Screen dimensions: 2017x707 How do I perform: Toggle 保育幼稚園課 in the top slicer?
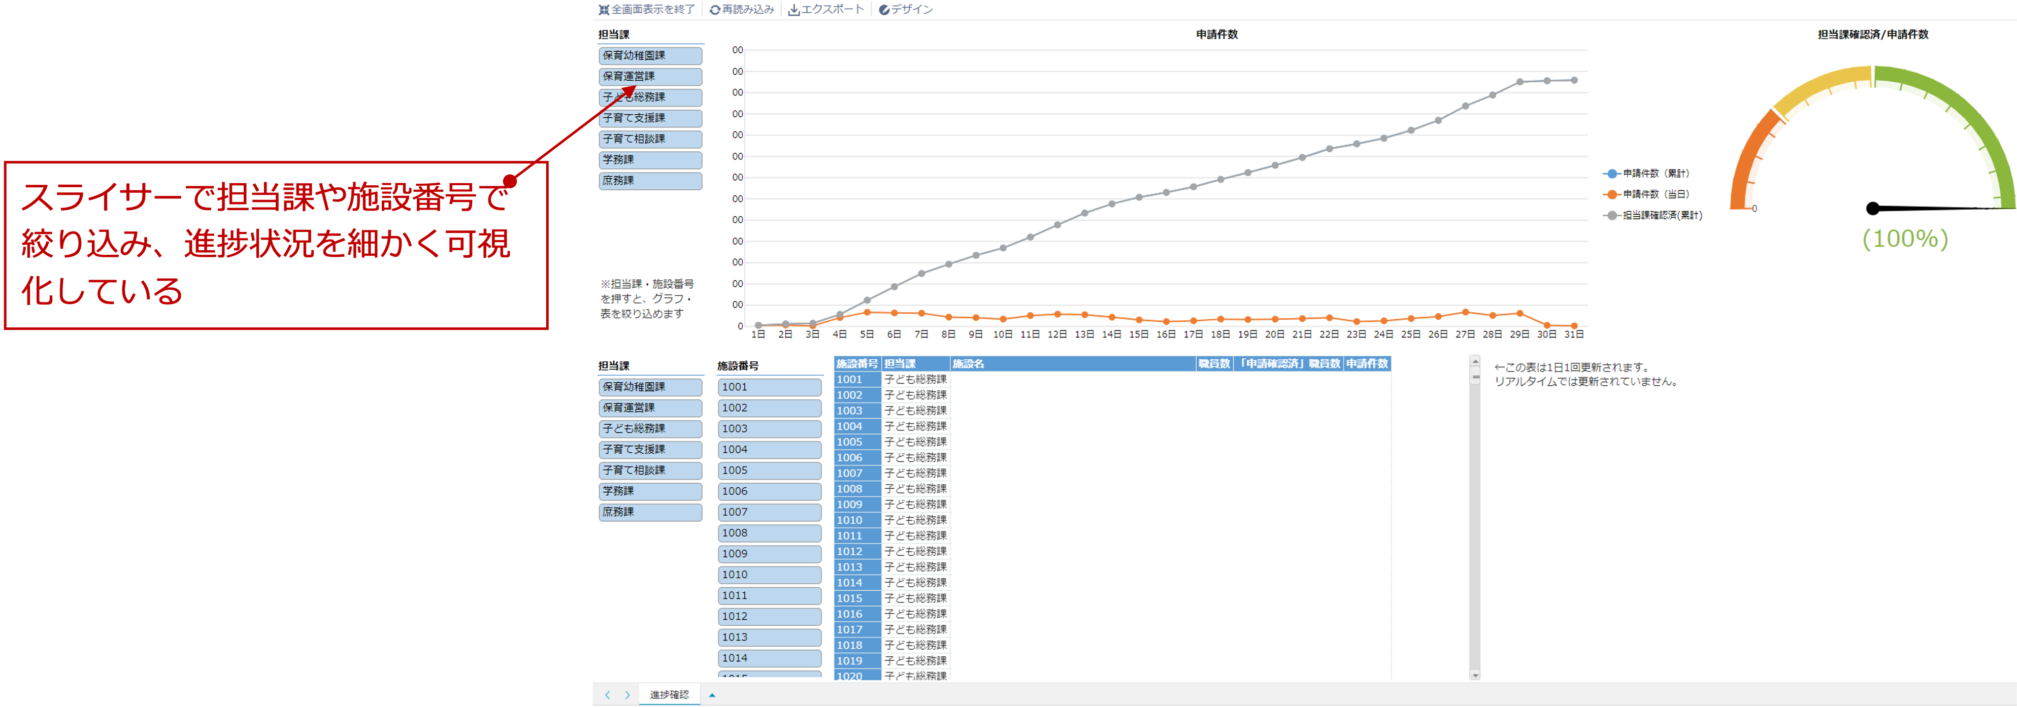click(650, 56)
